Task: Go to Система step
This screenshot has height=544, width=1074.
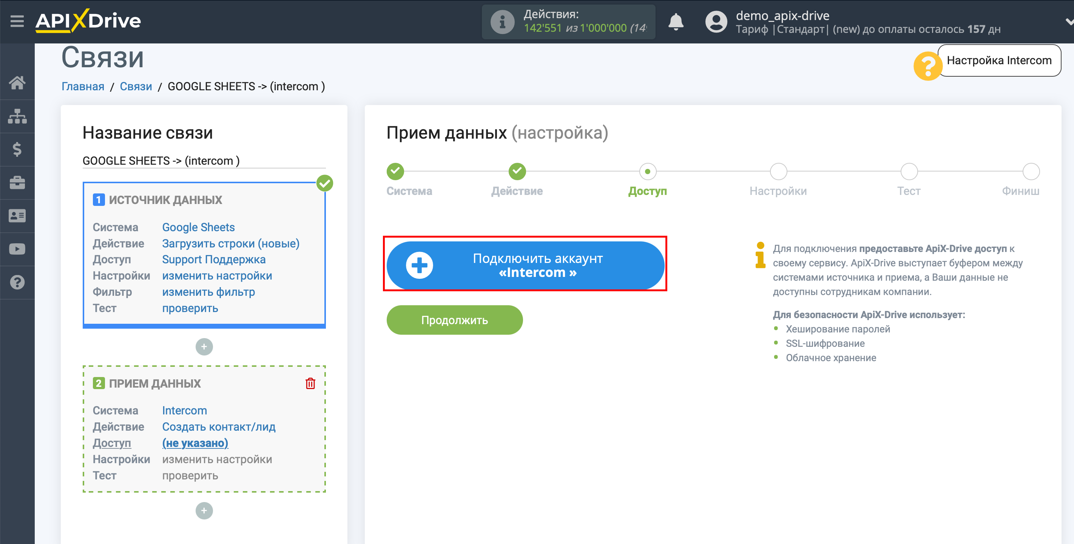Action: point(395,172)
